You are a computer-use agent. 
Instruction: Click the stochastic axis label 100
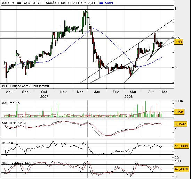(x=177, y=161)
